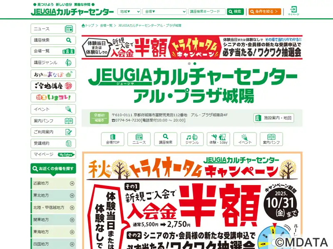Image resolution: width=333 pixels, height=249 pixels.
Task: Open 施設案内・地図 facility map button
Action: 273,118
